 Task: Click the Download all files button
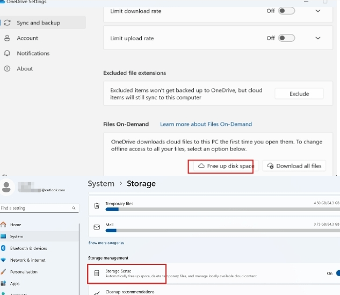coord(294,166)
